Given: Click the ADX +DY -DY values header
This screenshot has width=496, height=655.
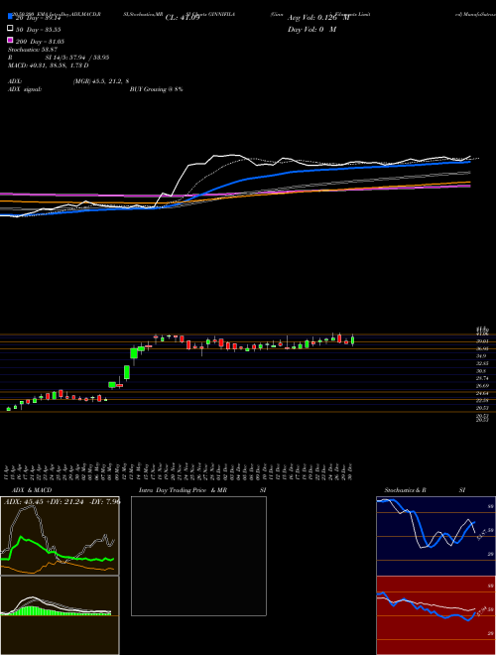Looking at the screenshot, I should coord(62,501).
